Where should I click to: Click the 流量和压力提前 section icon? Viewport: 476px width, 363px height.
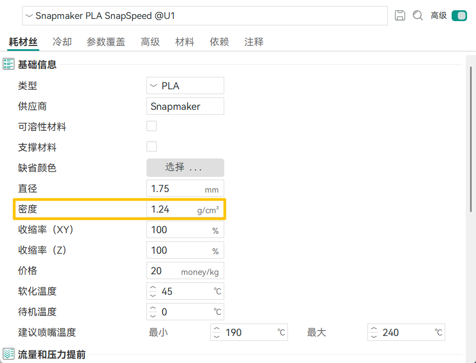pyautogui.click(x=8, y=355)
